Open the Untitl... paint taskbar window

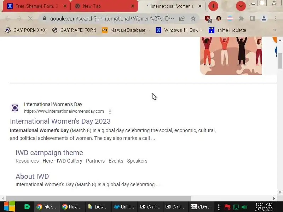click(123, 207)
